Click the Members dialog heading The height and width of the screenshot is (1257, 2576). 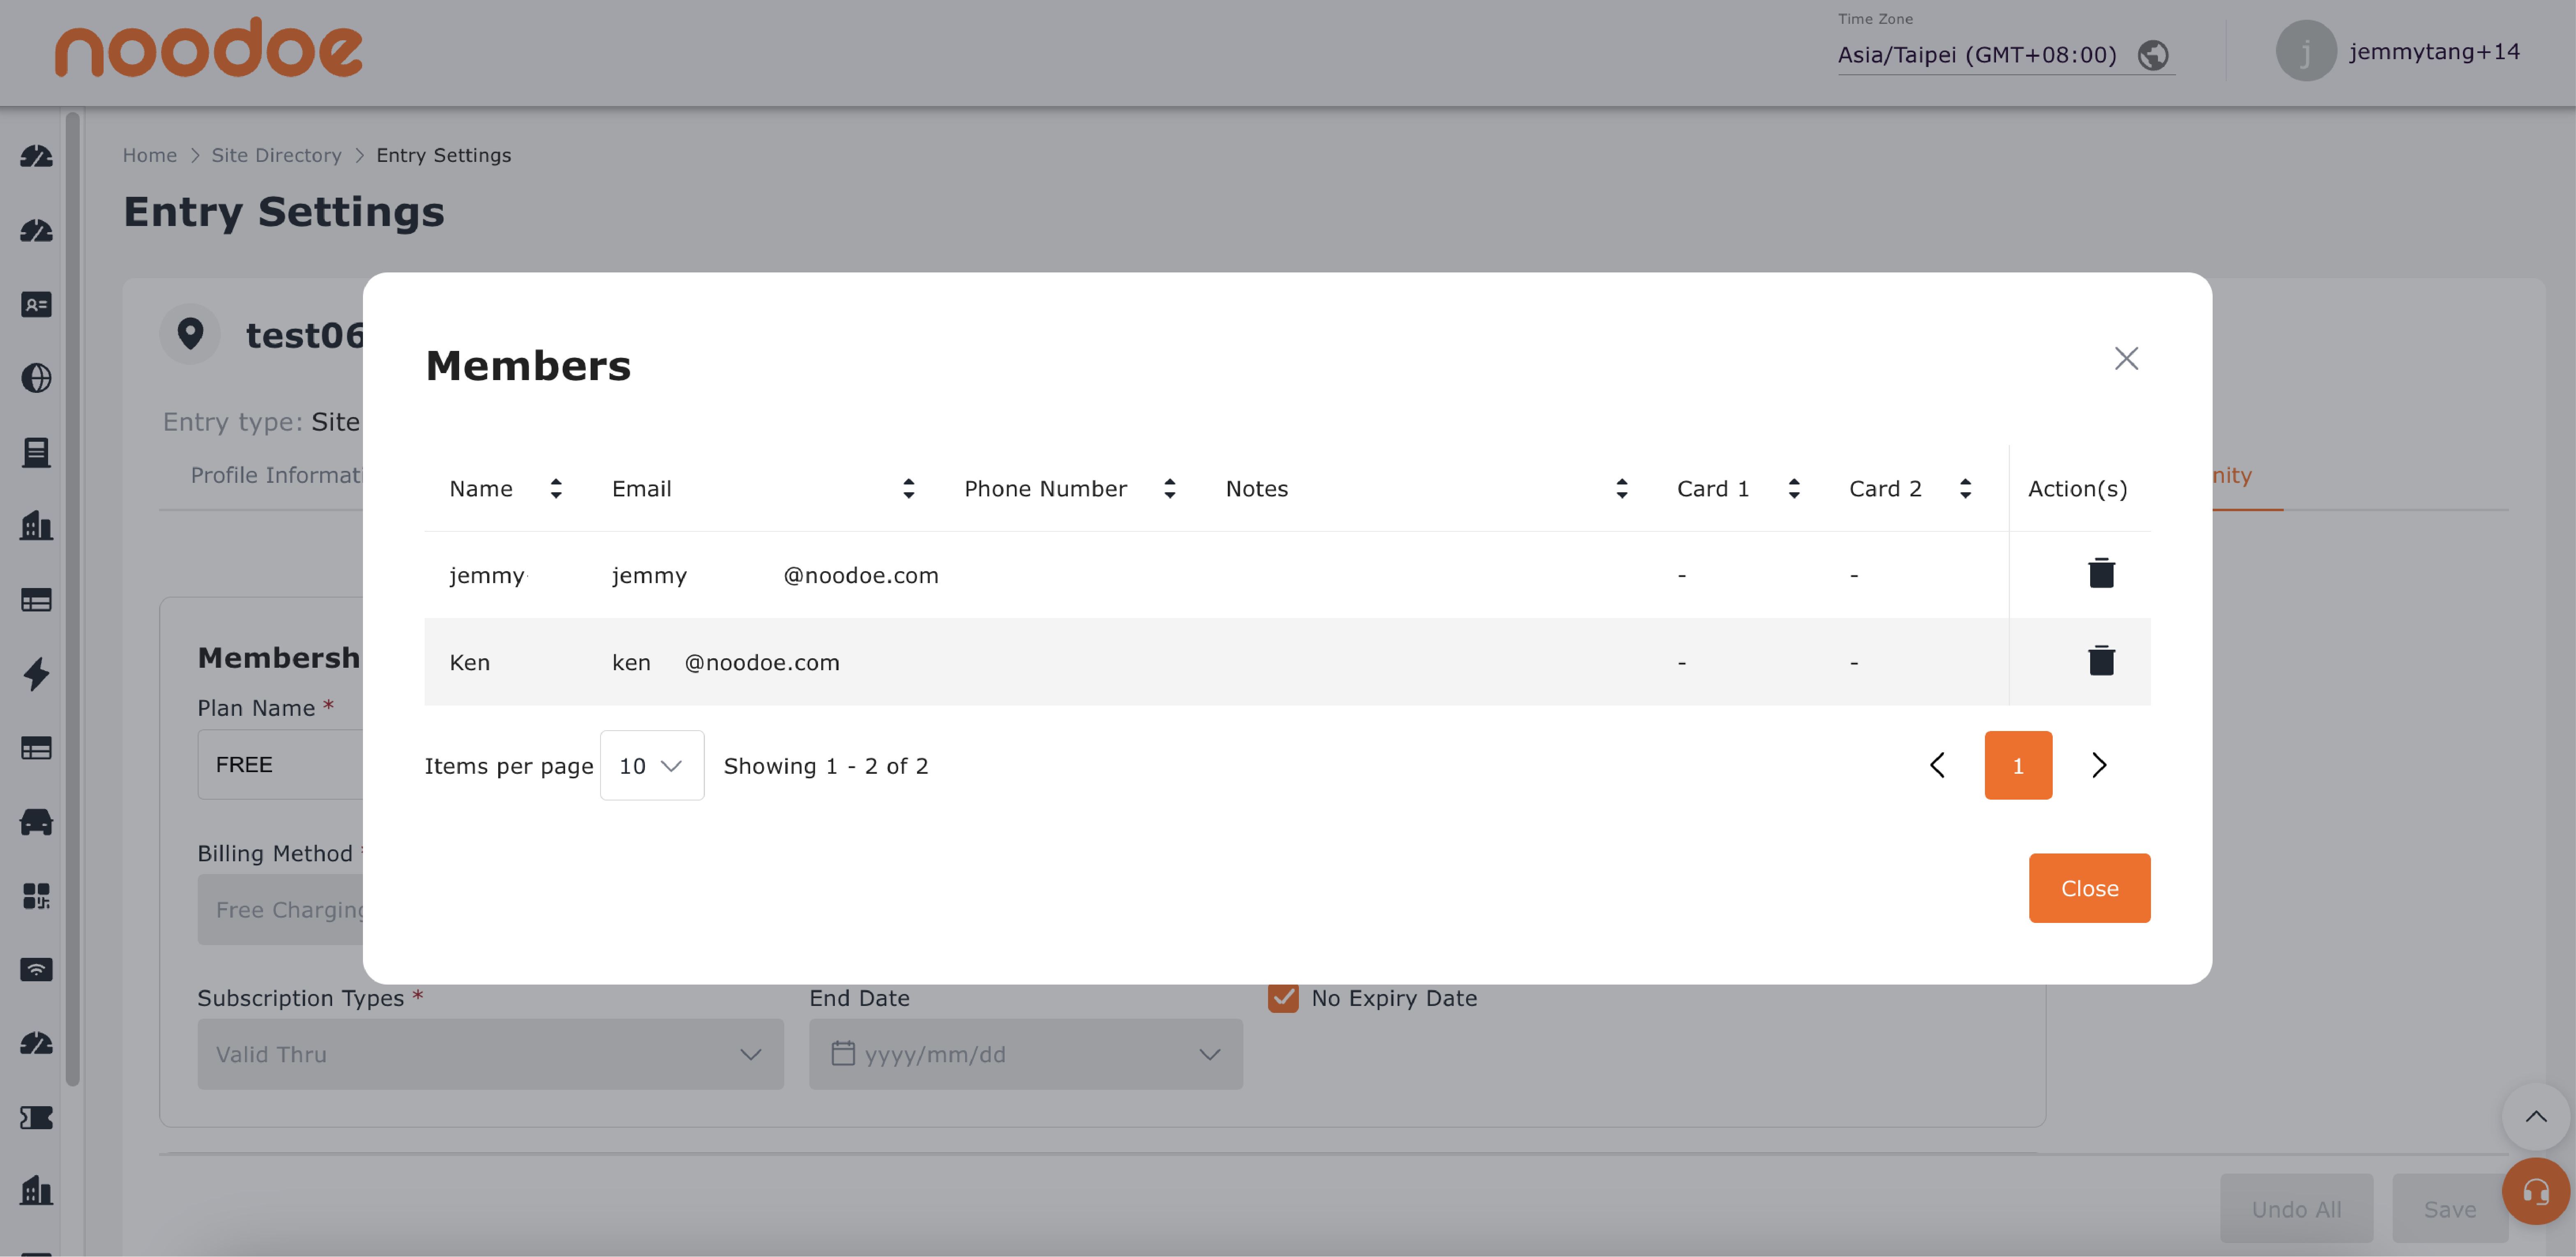coord(528,366)
